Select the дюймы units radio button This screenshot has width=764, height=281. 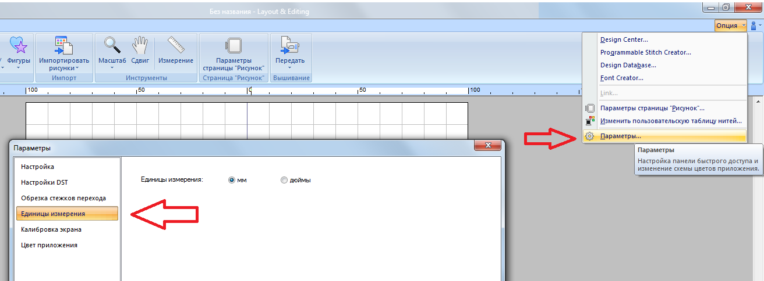click(x=284, y=180)
